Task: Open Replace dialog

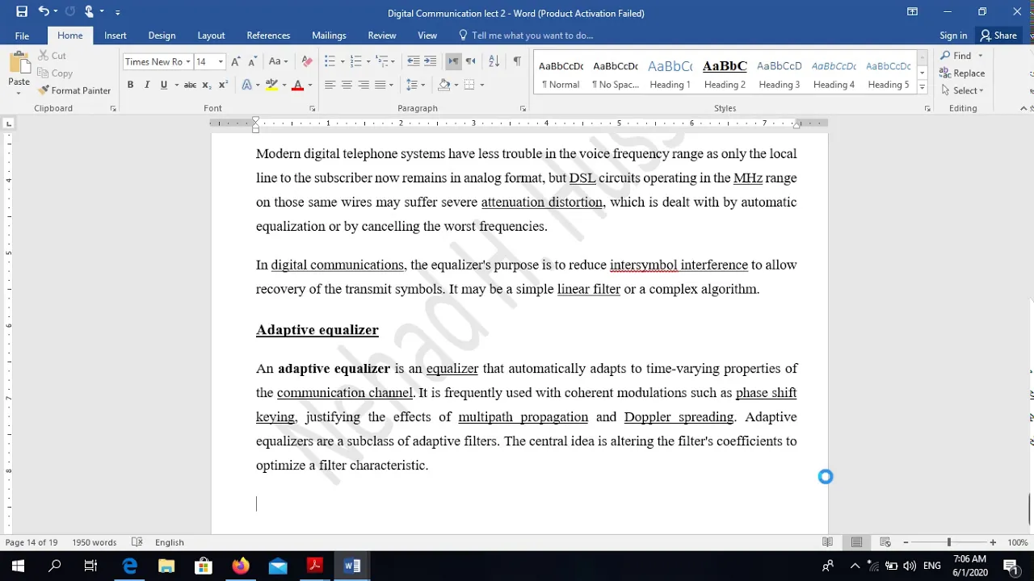Action: coord(962,73)
